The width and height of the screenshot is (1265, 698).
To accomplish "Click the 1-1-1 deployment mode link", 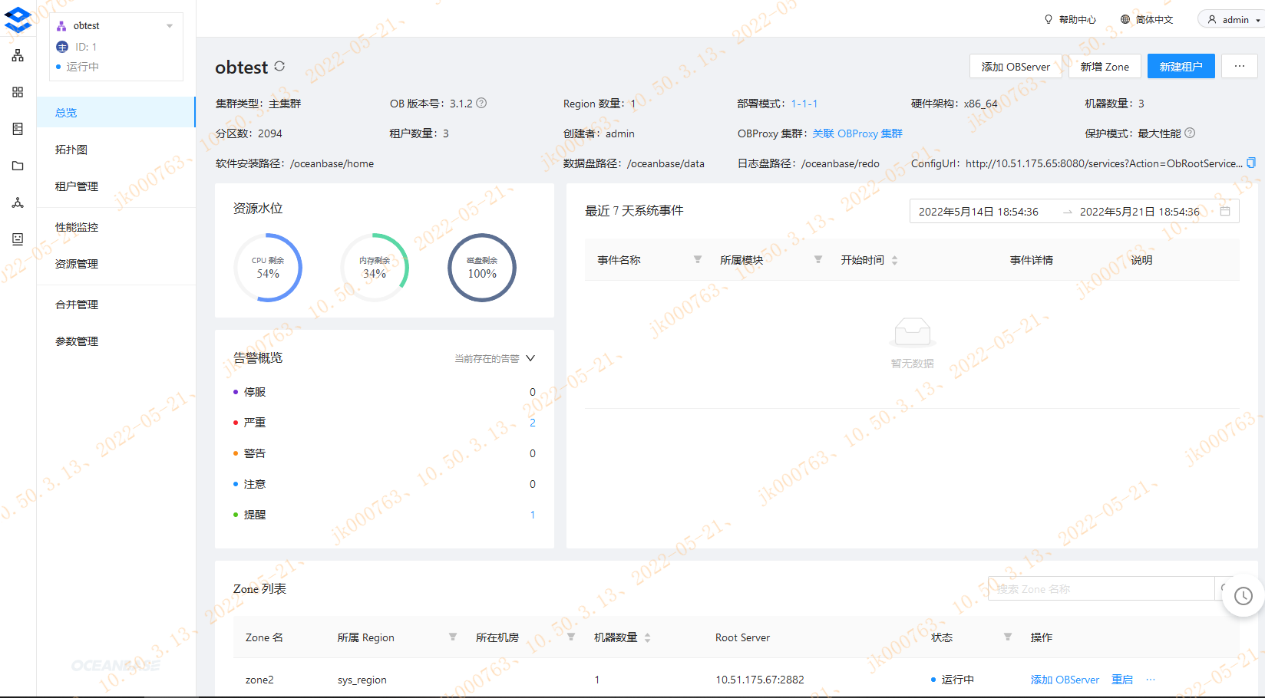I will coord(804,104).
